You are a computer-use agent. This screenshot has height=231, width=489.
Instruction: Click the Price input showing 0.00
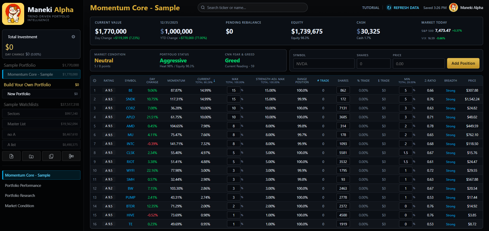tap(419, 64)
